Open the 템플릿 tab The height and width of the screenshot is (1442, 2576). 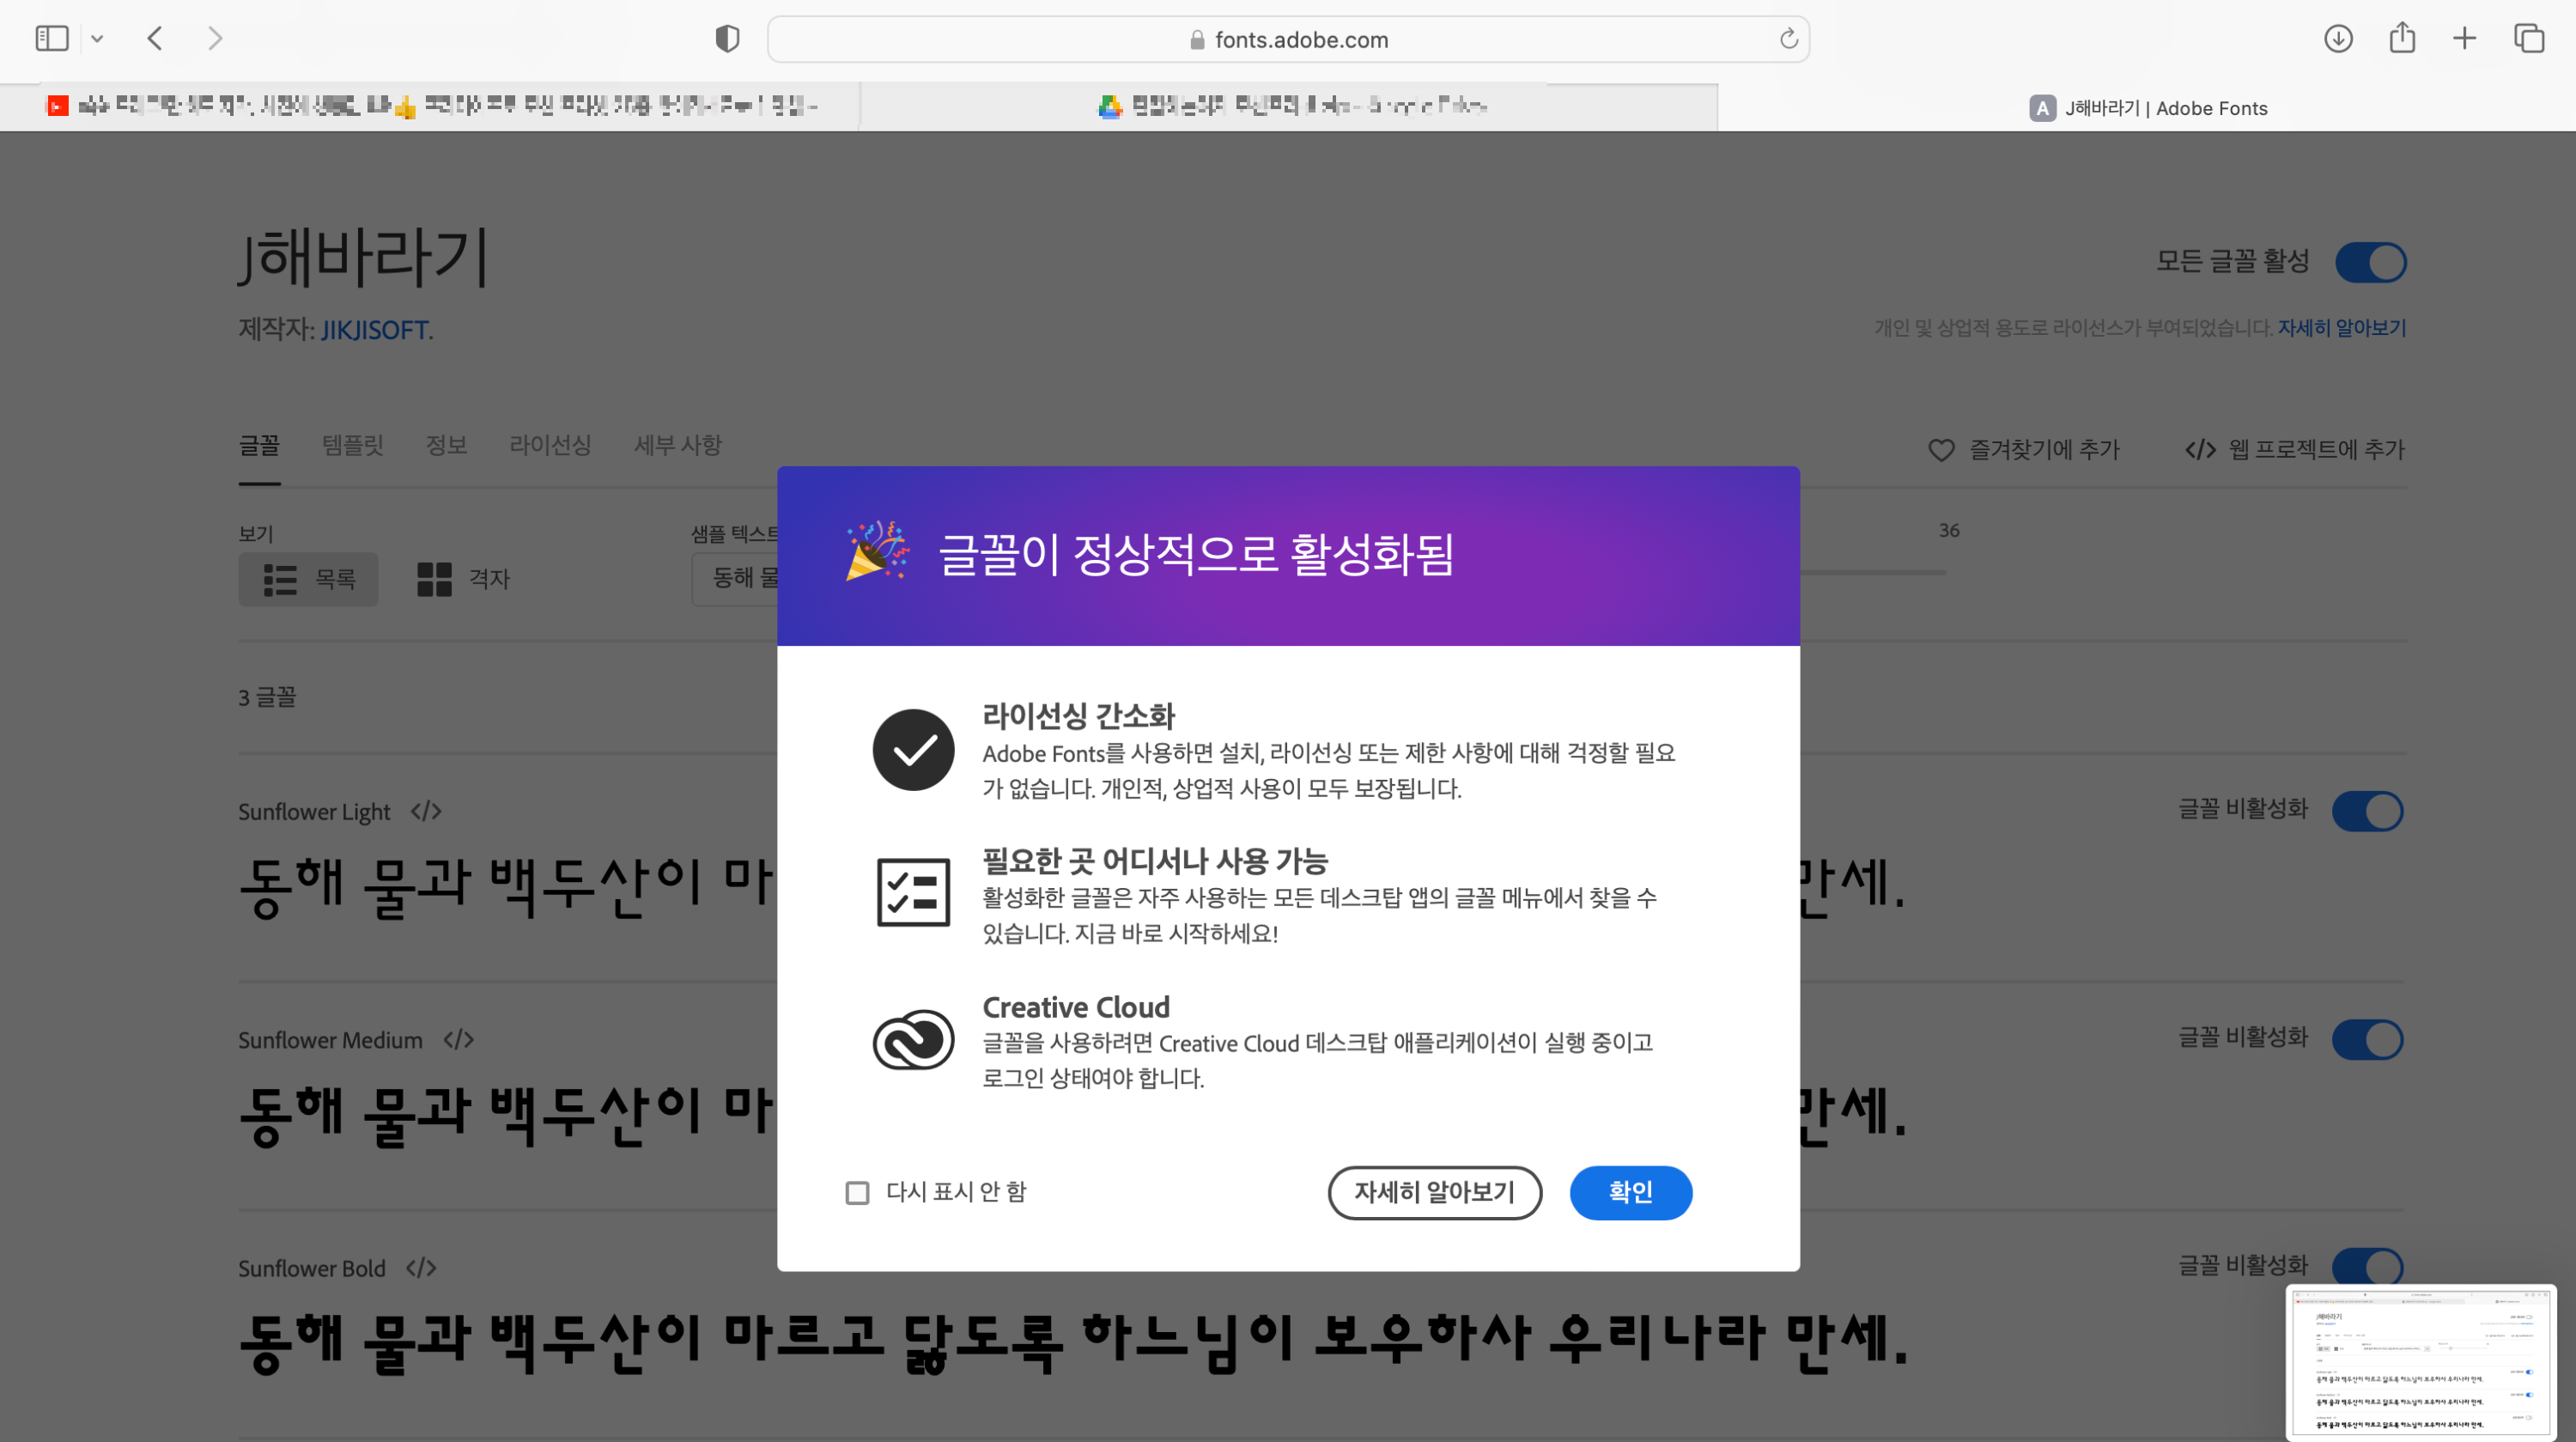coord(353,445)
